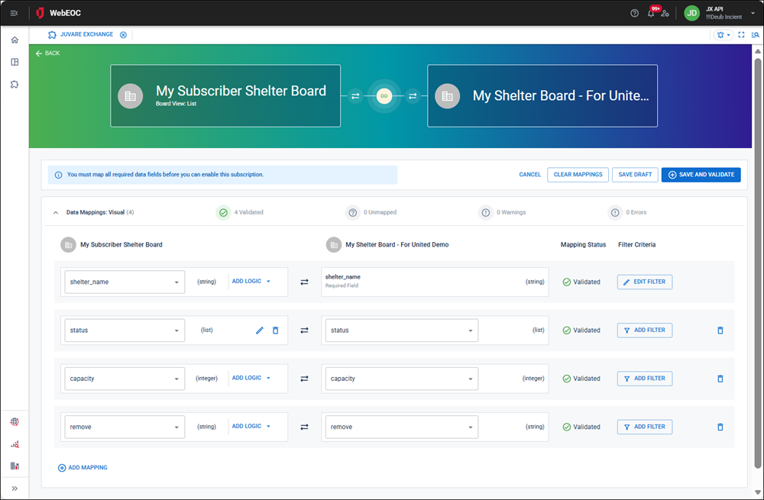The height and width of the screenshot is (500, 764).
Task: Expand sidebar with double chevron
Action: [15, 489]
